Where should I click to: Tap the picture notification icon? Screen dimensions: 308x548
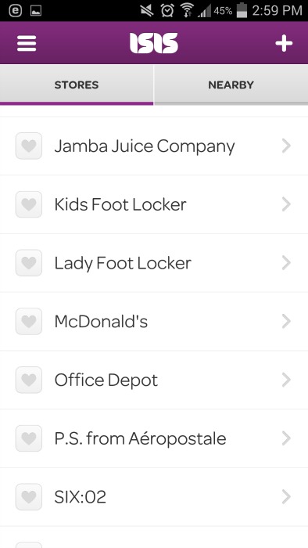pos(36,10)
